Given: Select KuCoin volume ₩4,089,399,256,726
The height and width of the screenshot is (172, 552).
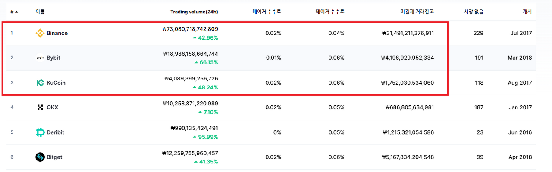Looking at the screenshot, I should (x=191, y=79).
